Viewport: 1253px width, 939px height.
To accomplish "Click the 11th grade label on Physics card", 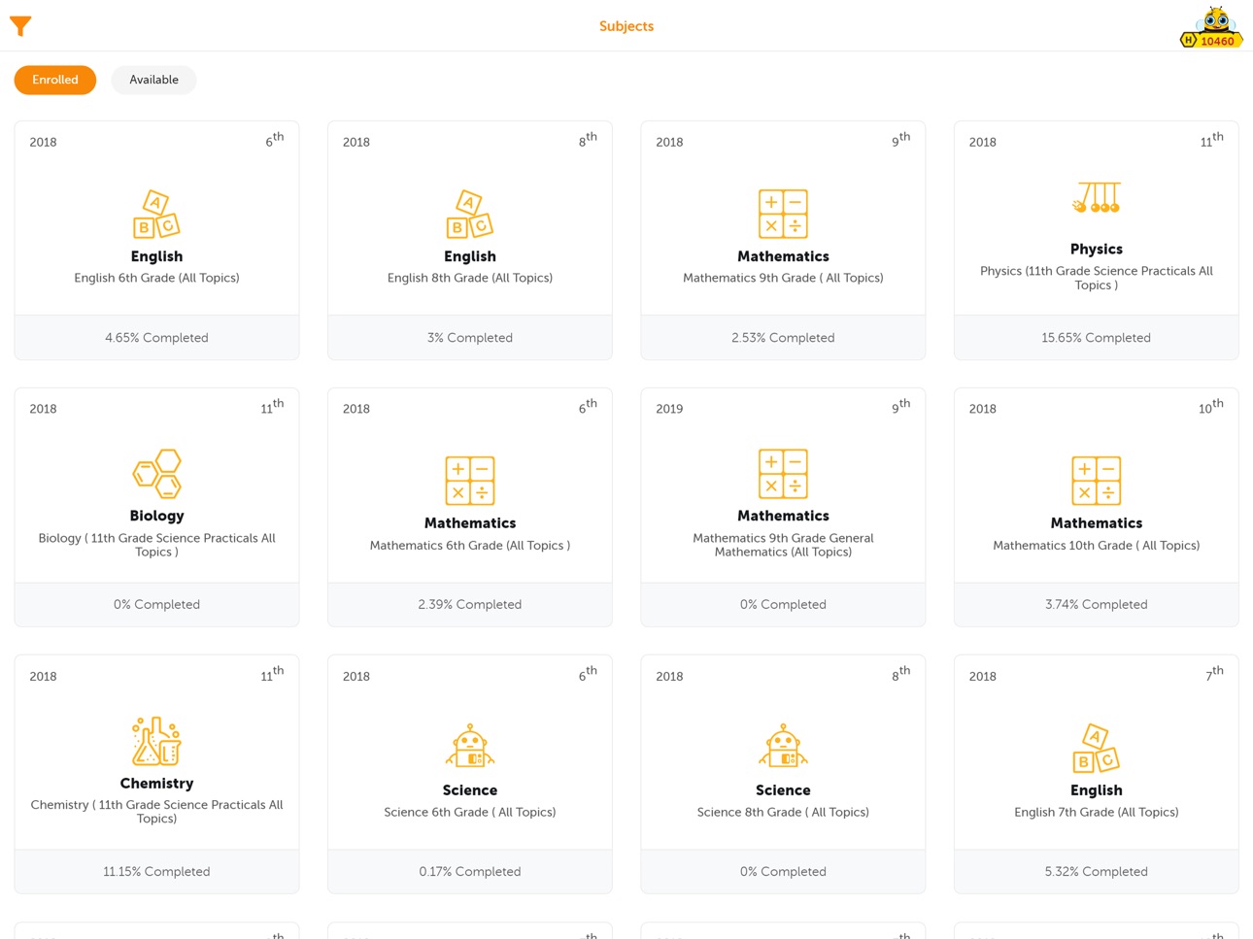I will [1211, 140].
